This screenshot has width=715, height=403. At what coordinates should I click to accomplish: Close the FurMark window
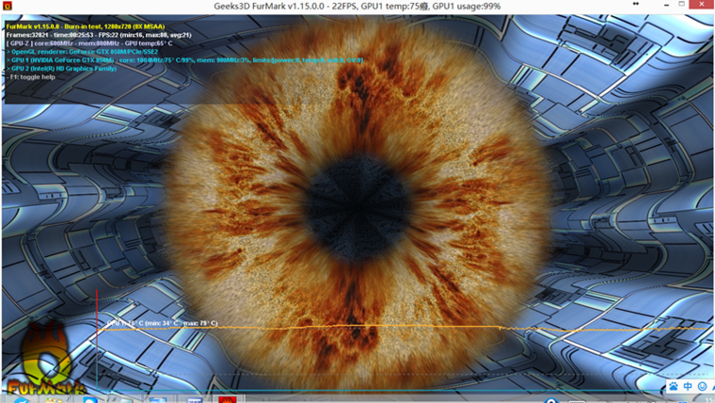click(x=703, y=4)
